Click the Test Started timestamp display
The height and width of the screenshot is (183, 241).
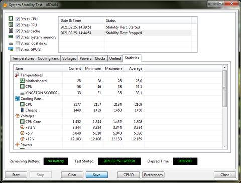coord(119,161)
